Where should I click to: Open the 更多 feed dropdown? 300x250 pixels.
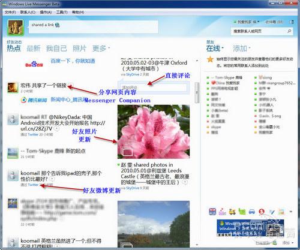(101, 48)
